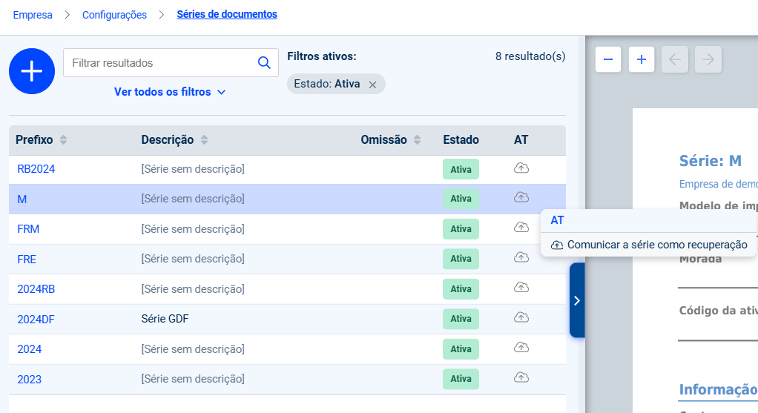Go to next preview page arrow

click(708, 59)
